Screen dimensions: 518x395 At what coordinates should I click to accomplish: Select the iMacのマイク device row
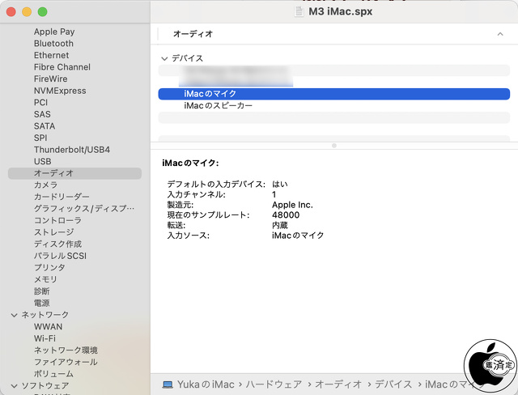334,94
